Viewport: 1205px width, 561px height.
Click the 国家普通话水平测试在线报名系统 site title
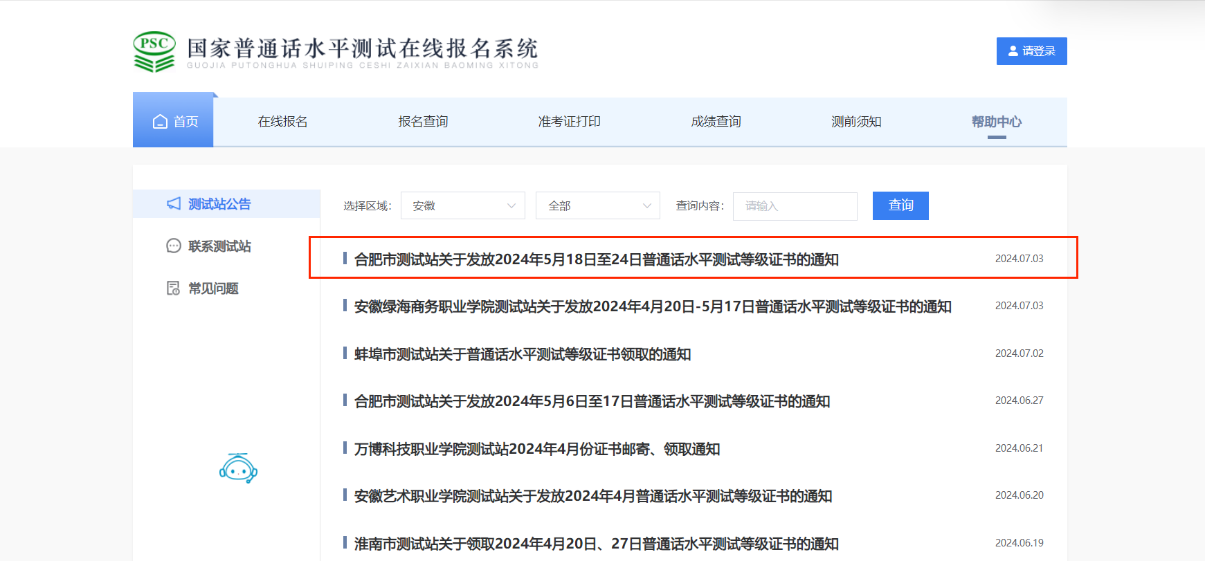tap(362, 48)
